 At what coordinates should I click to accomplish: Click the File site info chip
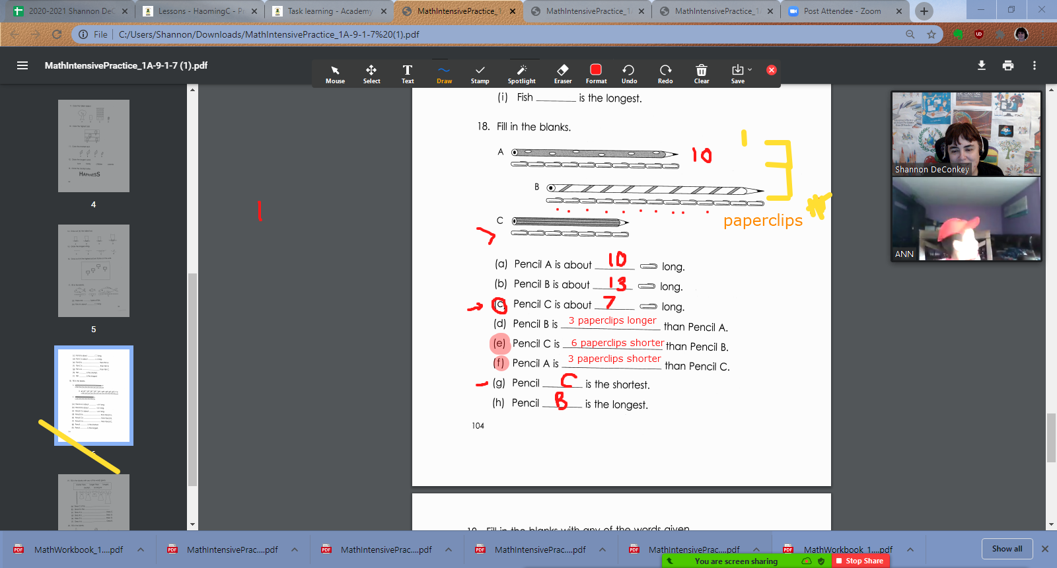pyautogui.click(x=93, y=34)
